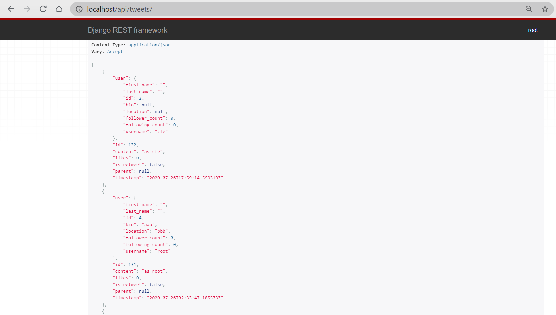Focus the localhost/api/tweets/ address bar
Image resolution: width=556 pixels, height=315 pixels.
tap(267, 9)
